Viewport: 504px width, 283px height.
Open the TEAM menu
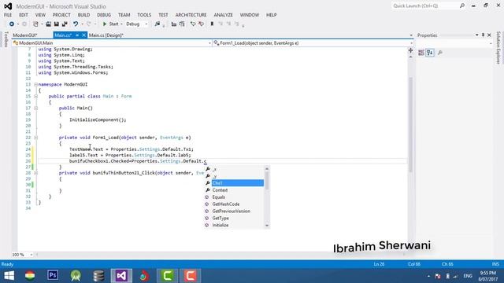click(124, 15)
